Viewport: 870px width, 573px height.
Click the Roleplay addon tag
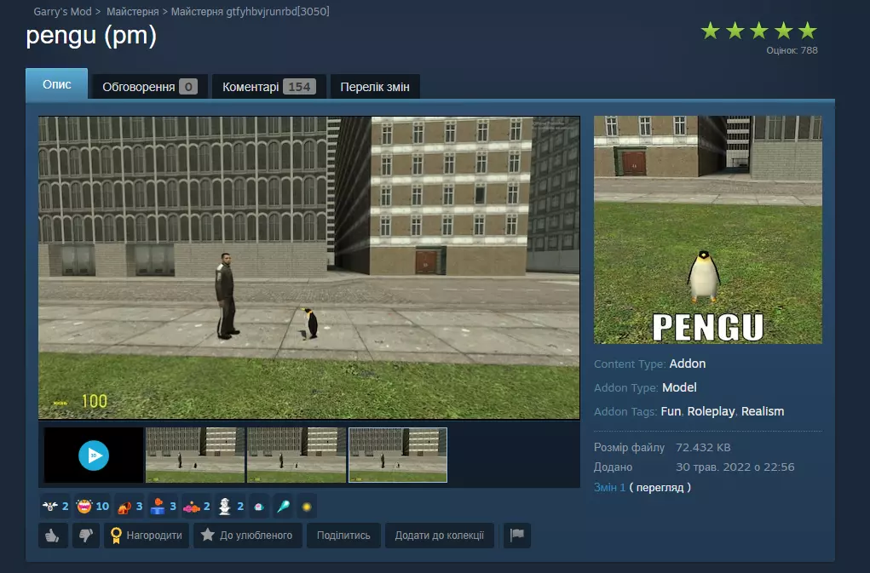(711, 411)
